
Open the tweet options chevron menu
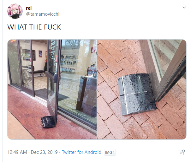[184, 8]
